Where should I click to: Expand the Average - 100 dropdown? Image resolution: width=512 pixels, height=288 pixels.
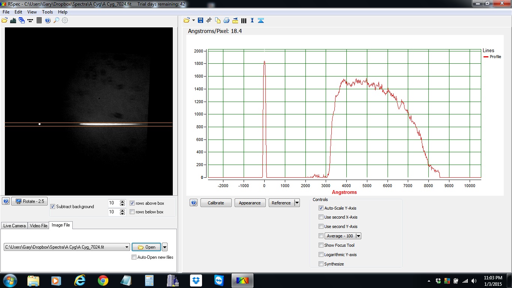click(x=358, y=236)
